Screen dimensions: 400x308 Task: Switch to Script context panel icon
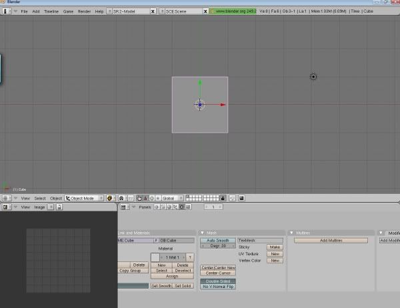tap(163, 207)
